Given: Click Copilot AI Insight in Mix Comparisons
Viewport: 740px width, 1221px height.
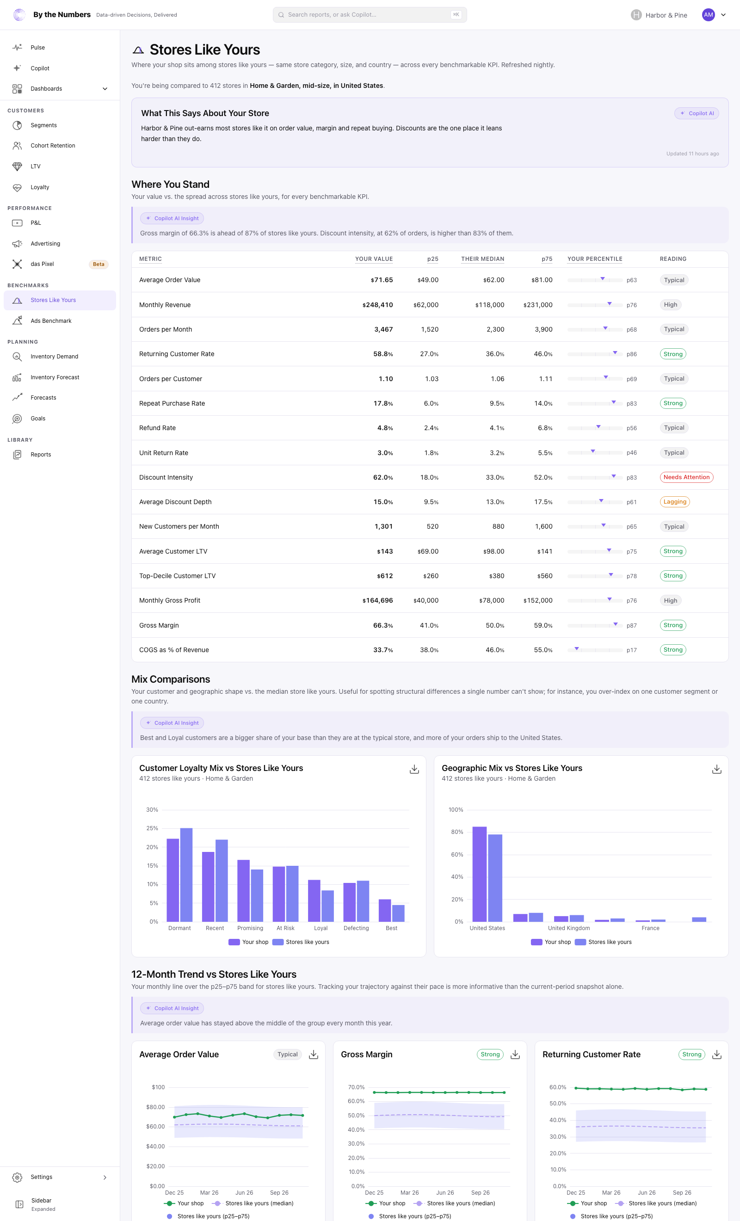Looking at the screenshot, I should coord(172,723).
